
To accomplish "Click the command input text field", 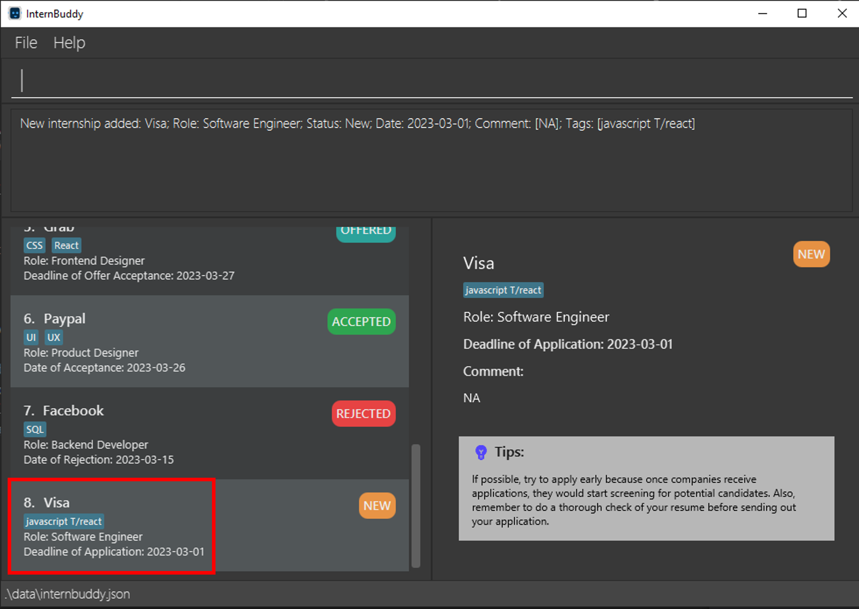I will [x=431, y=81].
